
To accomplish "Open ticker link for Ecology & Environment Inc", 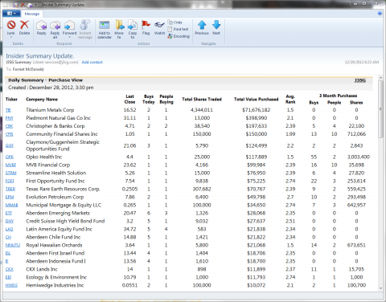I will pos(8,277).
